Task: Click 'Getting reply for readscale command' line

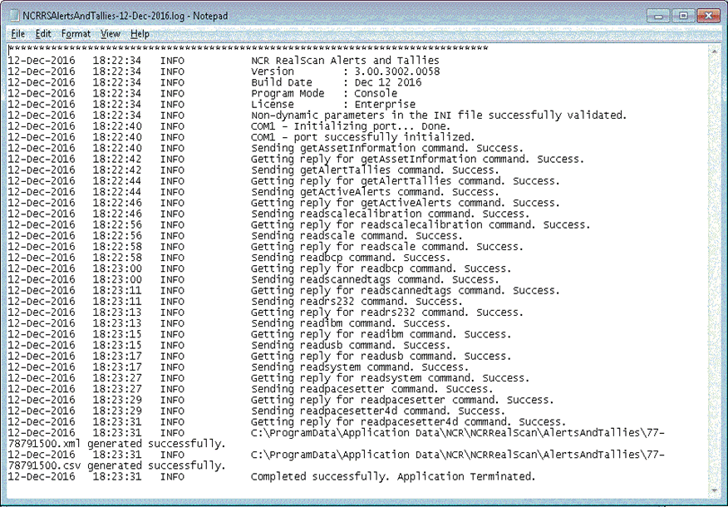Action: [387, 247]
